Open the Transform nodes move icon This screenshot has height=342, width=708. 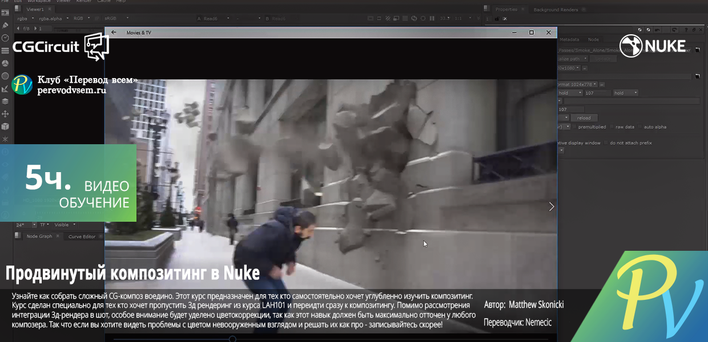5,113
